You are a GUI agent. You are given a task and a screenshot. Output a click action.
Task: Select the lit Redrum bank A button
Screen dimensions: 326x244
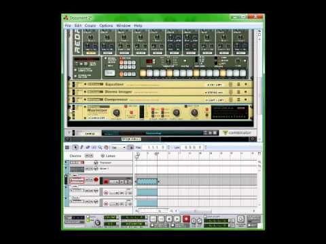[x=122, y=74]
